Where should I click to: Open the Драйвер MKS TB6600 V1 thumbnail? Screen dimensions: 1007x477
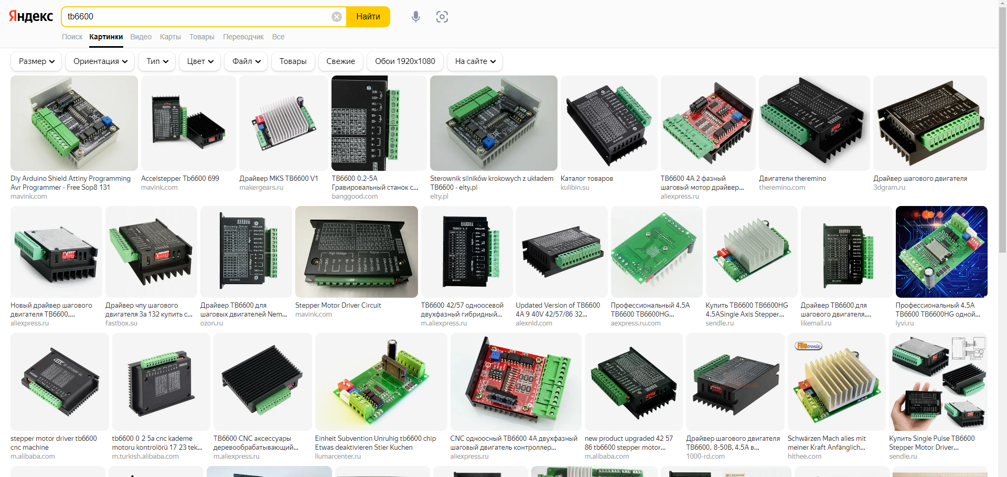pos(284,123)
